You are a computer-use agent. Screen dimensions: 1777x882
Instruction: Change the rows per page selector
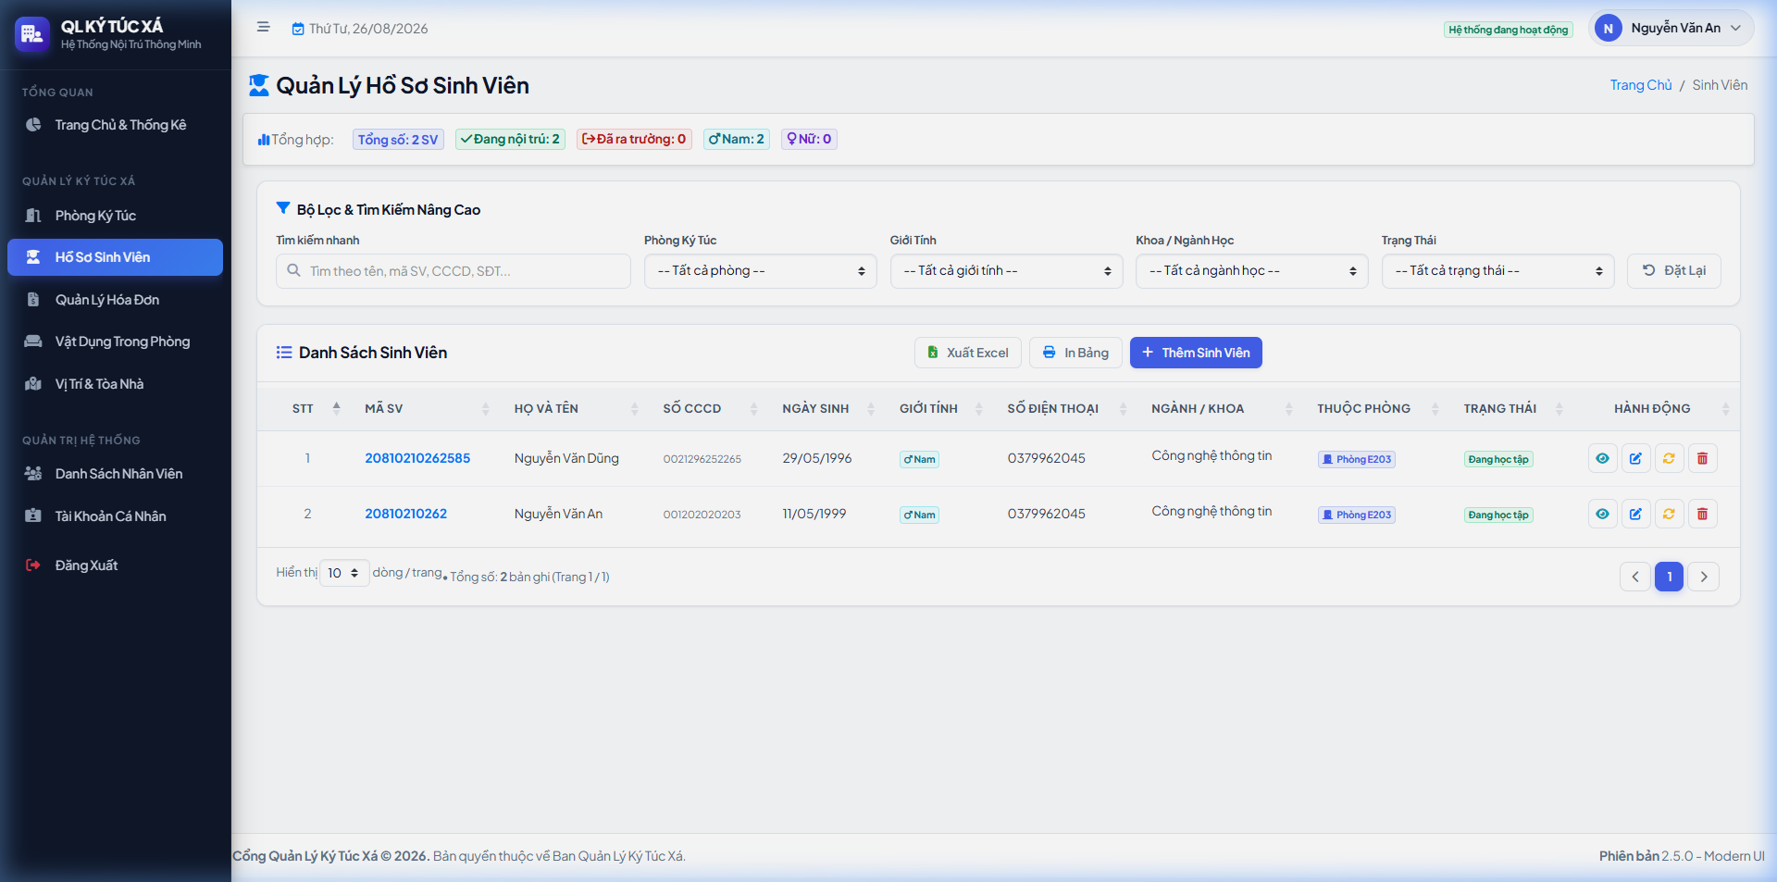(x=344, y=573)
